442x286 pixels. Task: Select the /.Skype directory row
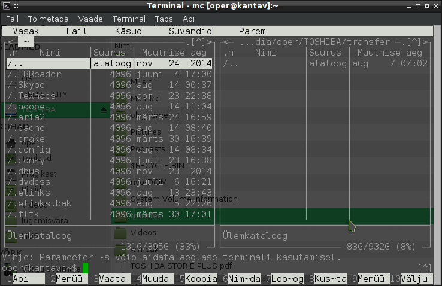(x=110, y=85)
